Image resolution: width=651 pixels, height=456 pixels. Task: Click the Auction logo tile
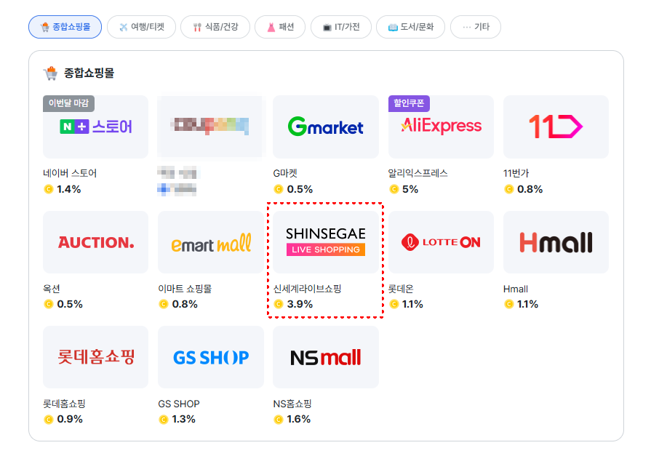(95, 242)
